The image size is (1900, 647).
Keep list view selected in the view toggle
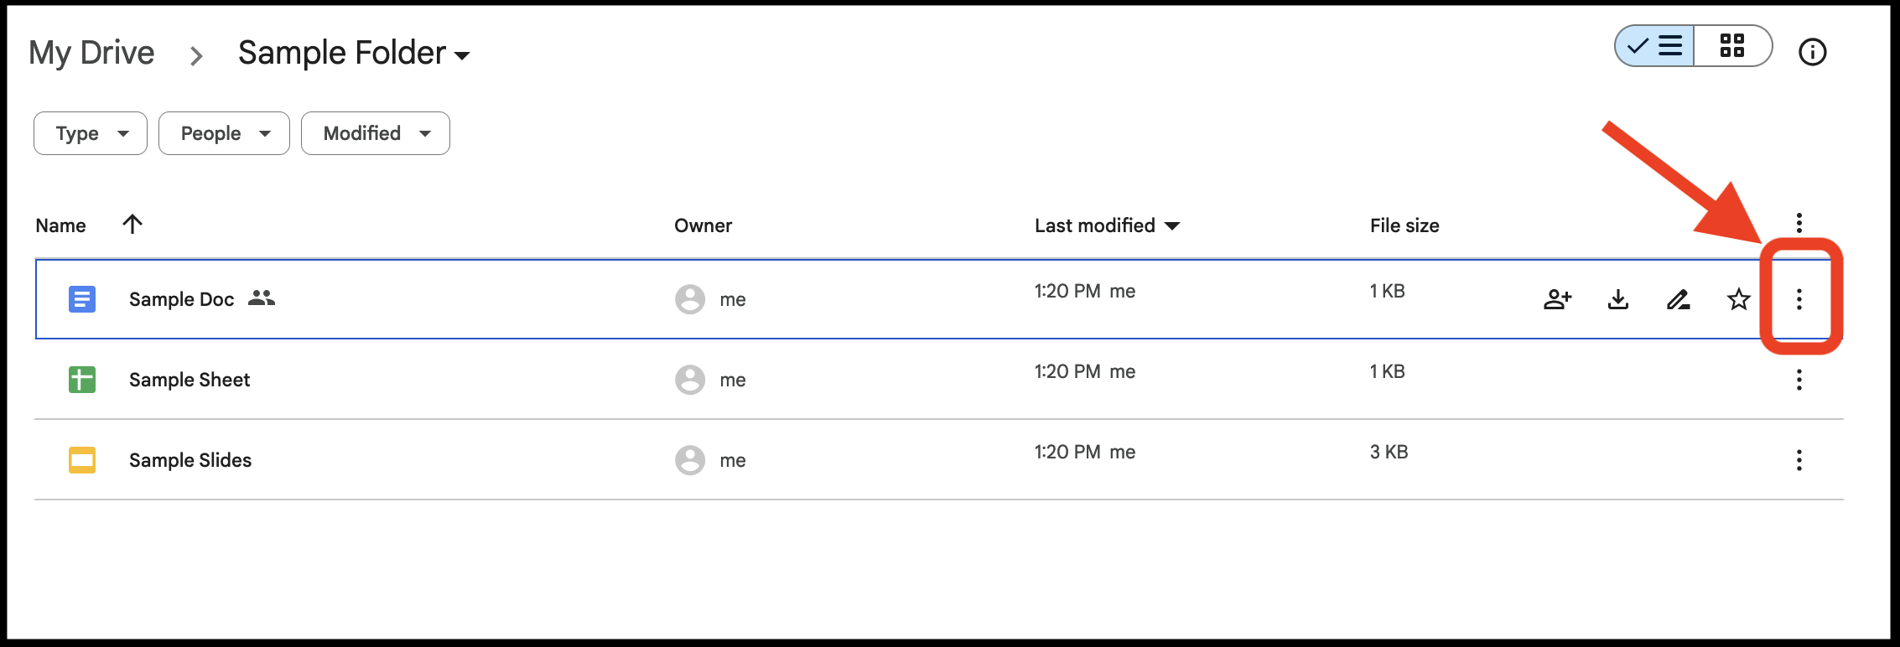[1653, 47]
